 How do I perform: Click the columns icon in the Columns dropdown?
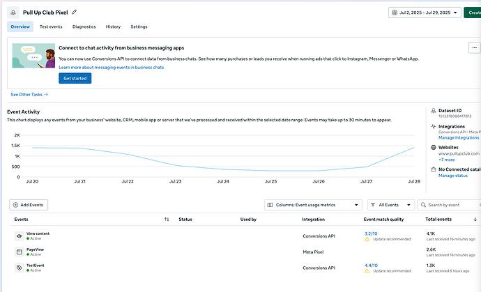270,205
